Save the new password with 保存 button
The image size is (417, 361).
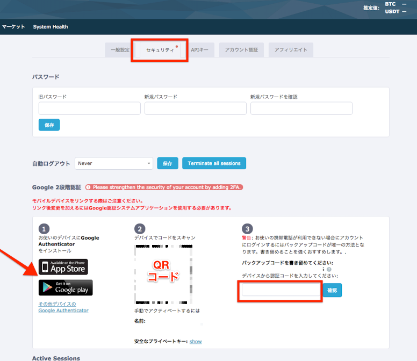(49, 125)
